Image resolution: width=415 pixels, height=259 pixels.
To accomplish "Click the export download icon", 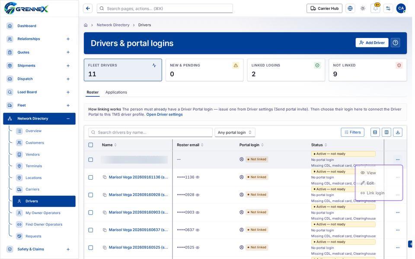I will point(398,133).
